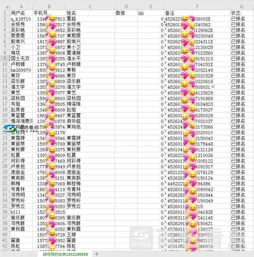The image size is (254, 257).
Task: Click the first-sheet navigation arrow
Action: (x=5, y=254)
